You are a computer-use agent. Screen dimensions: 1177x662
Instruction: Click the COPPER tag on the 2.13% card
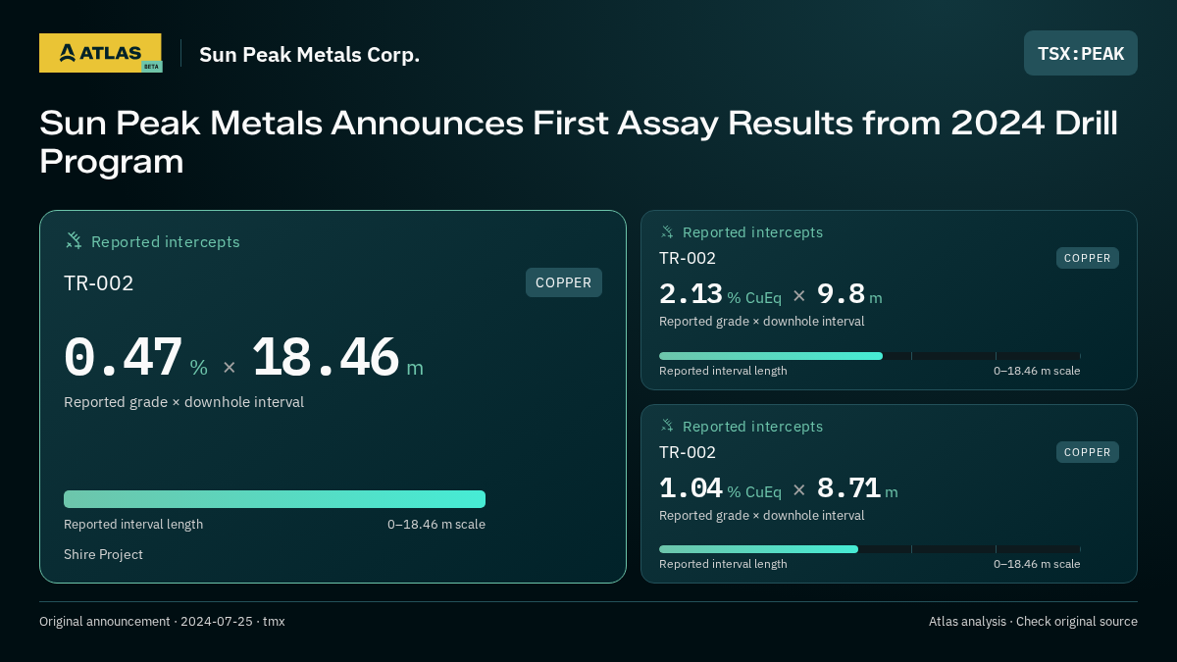tap(1088, 258)
